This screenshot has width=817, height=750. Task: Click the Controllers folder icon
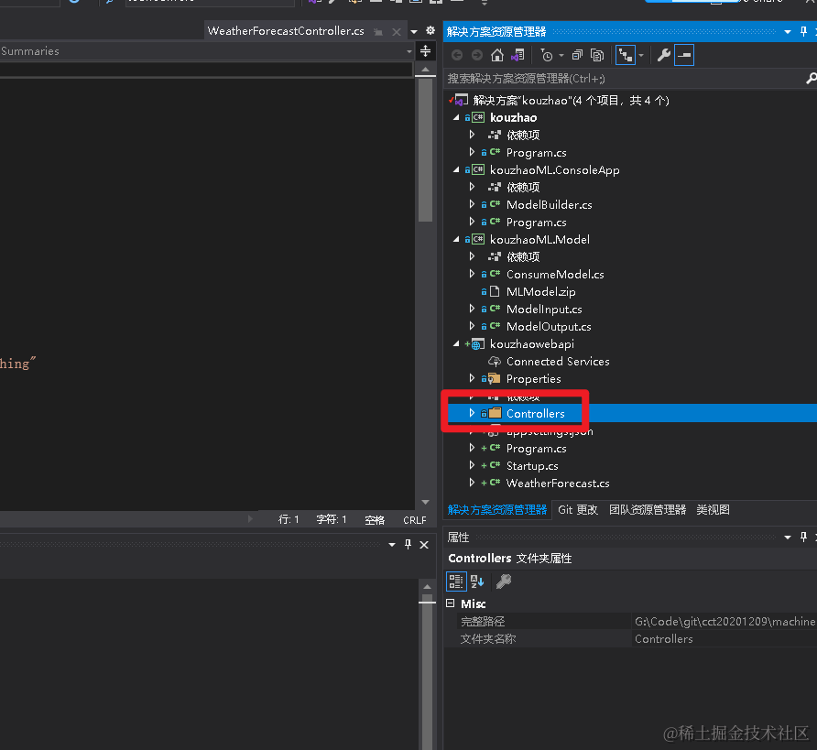coord(495,413)
